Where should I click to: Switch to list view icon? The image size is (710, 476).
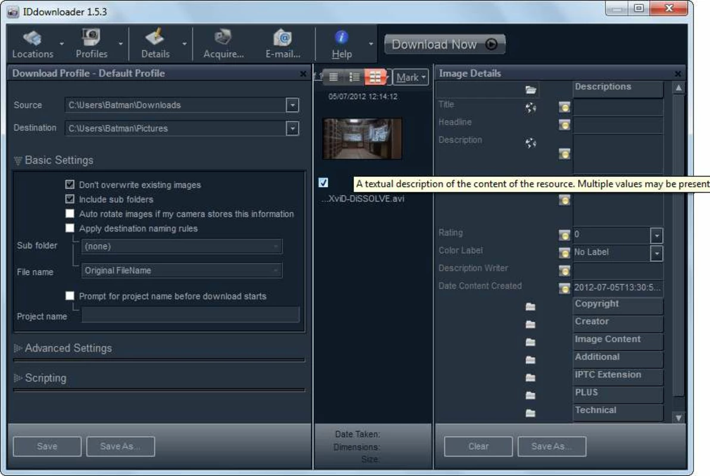tap(334, 77)
